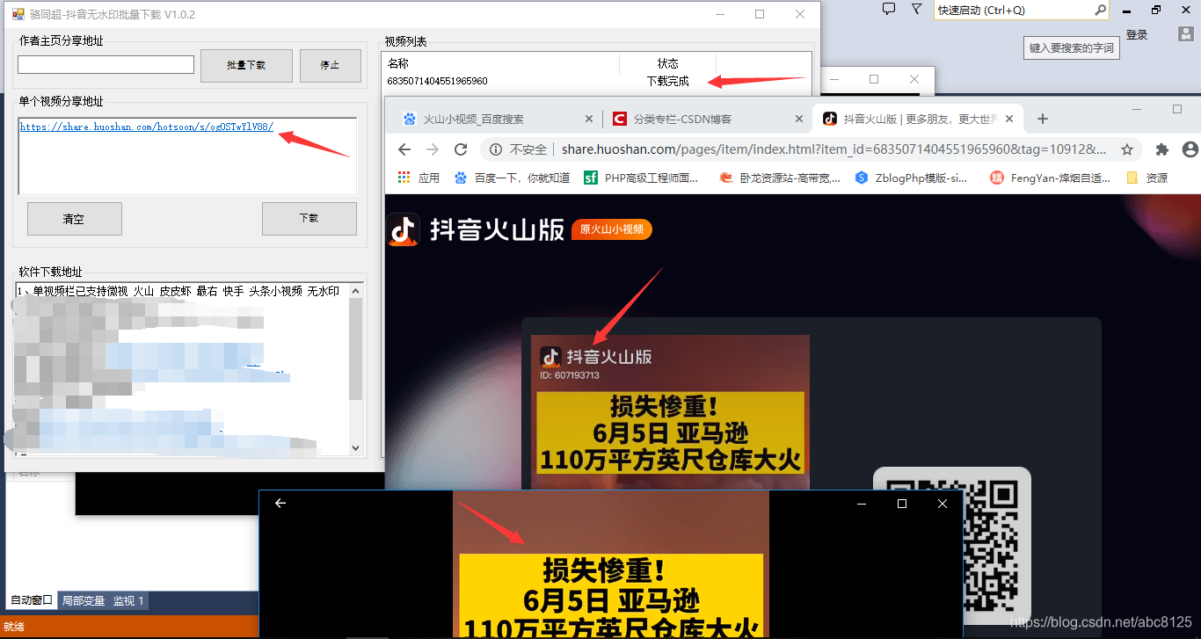Open the 应用 apps bookmark
The image size is (1201, 639).
click(419, 178)
